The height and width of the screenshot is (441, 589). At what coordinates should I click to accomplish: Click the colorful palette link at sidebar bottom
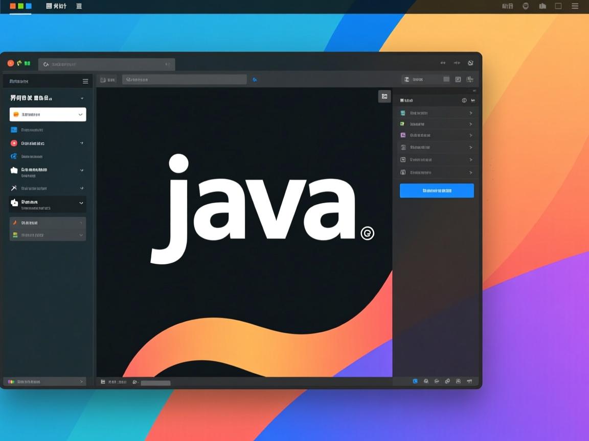click(x=46, y=381)
